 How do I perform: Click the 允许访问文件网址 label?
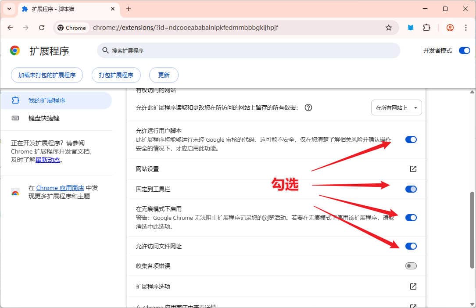coord(158,246)
